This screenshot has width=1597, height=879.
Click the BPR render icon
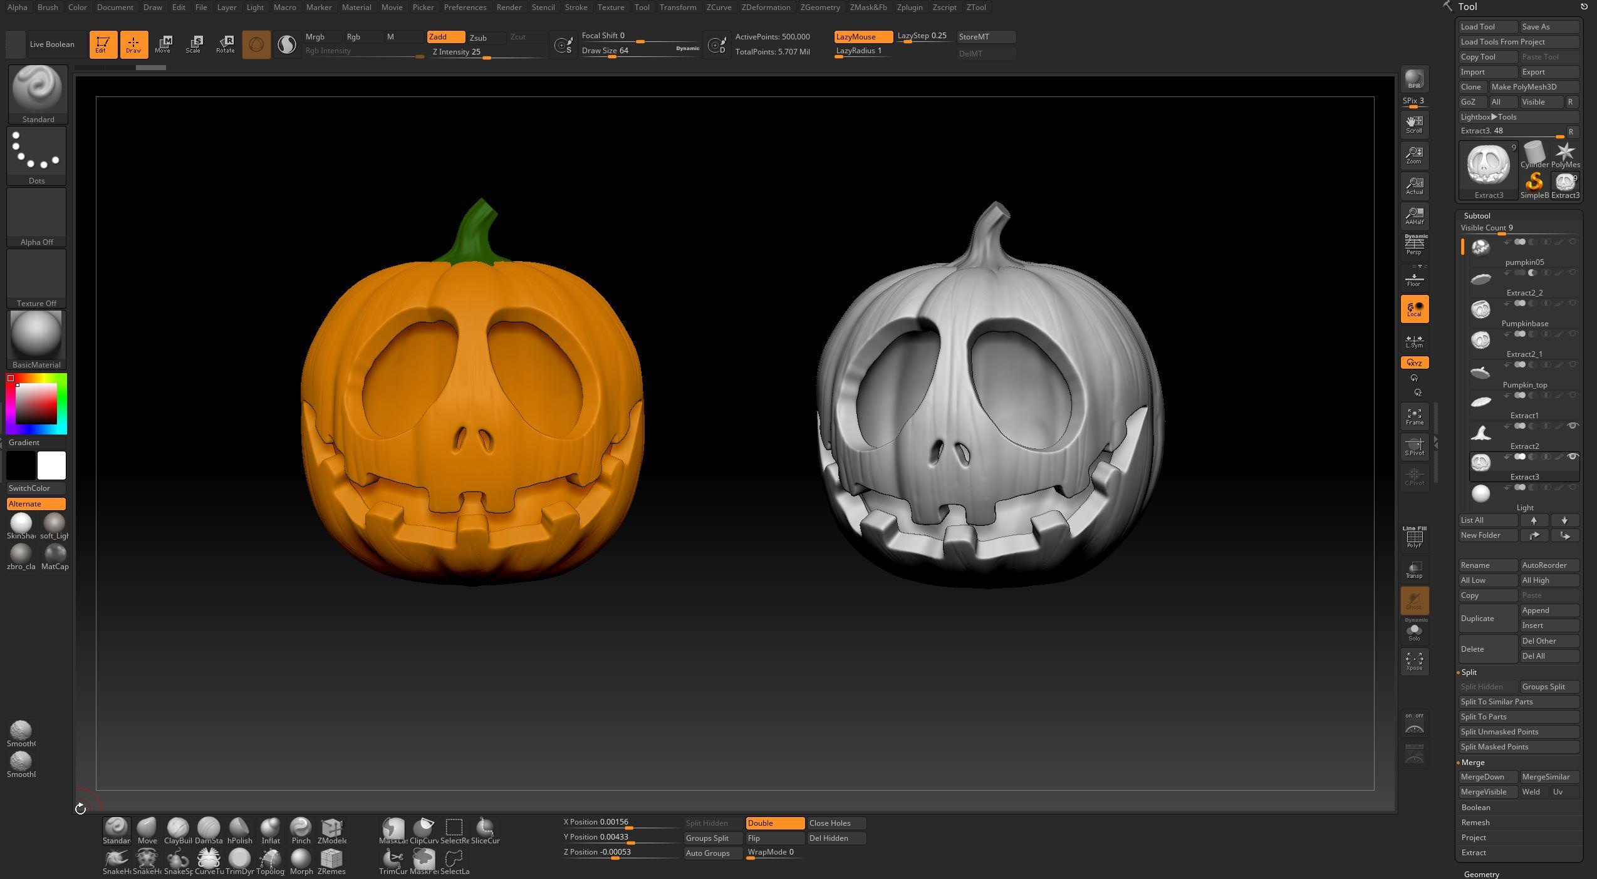(1414, 79)
